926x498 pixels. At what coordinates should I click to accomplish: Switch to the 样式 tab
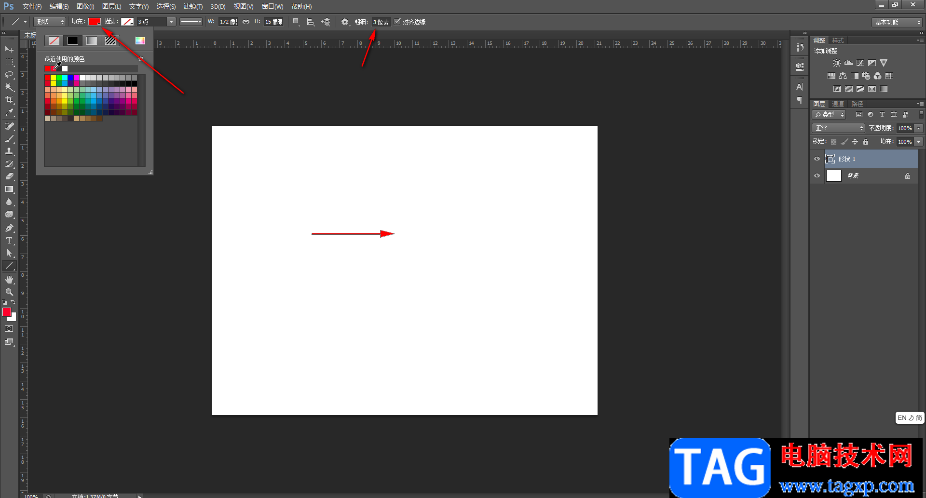838,40
